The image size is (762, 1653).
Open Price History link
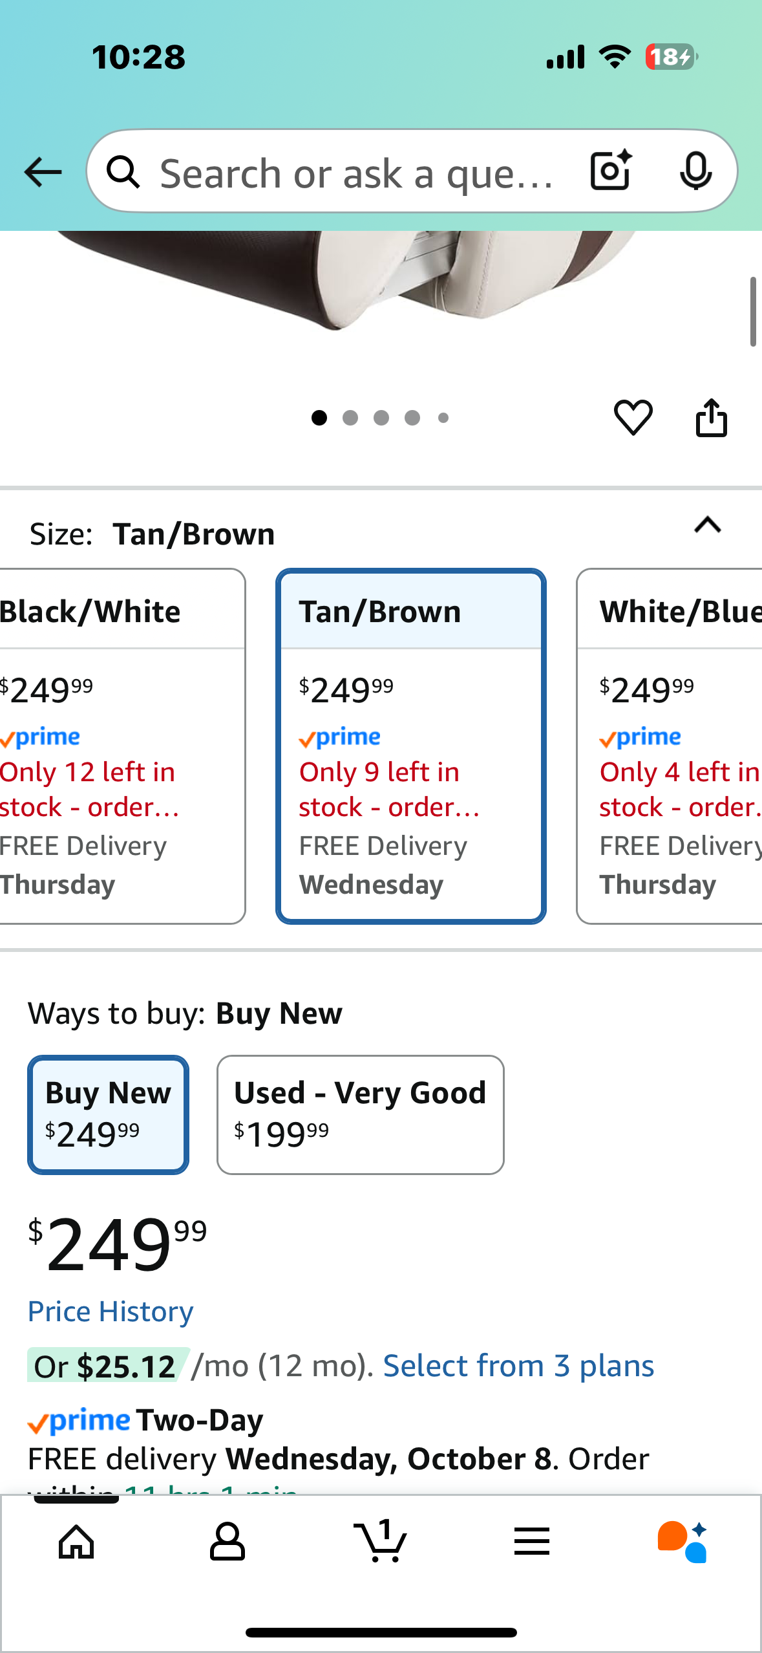click(x=111, y=1311)
